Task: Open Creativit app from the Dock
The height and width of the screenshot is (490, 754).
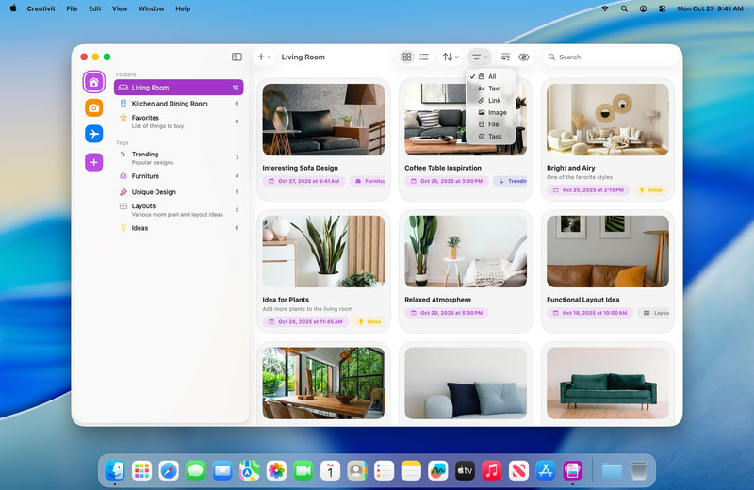Action: point(571,469)
